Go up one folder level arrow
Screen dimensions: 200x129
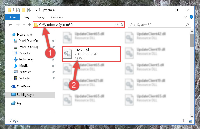(29, 25)
